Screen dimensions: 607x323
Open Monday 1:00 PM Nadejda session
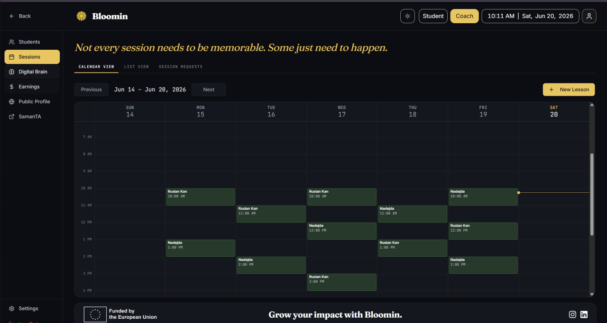(201, 248)
